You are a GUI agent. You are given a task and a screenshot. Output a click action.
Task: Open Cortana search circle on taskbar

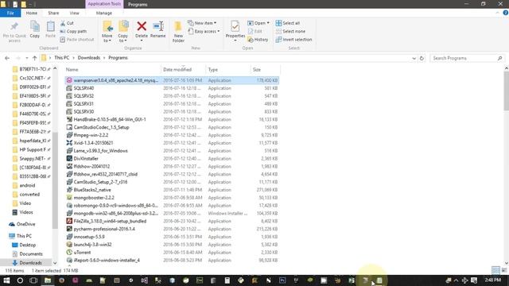(x=20, y=280)
